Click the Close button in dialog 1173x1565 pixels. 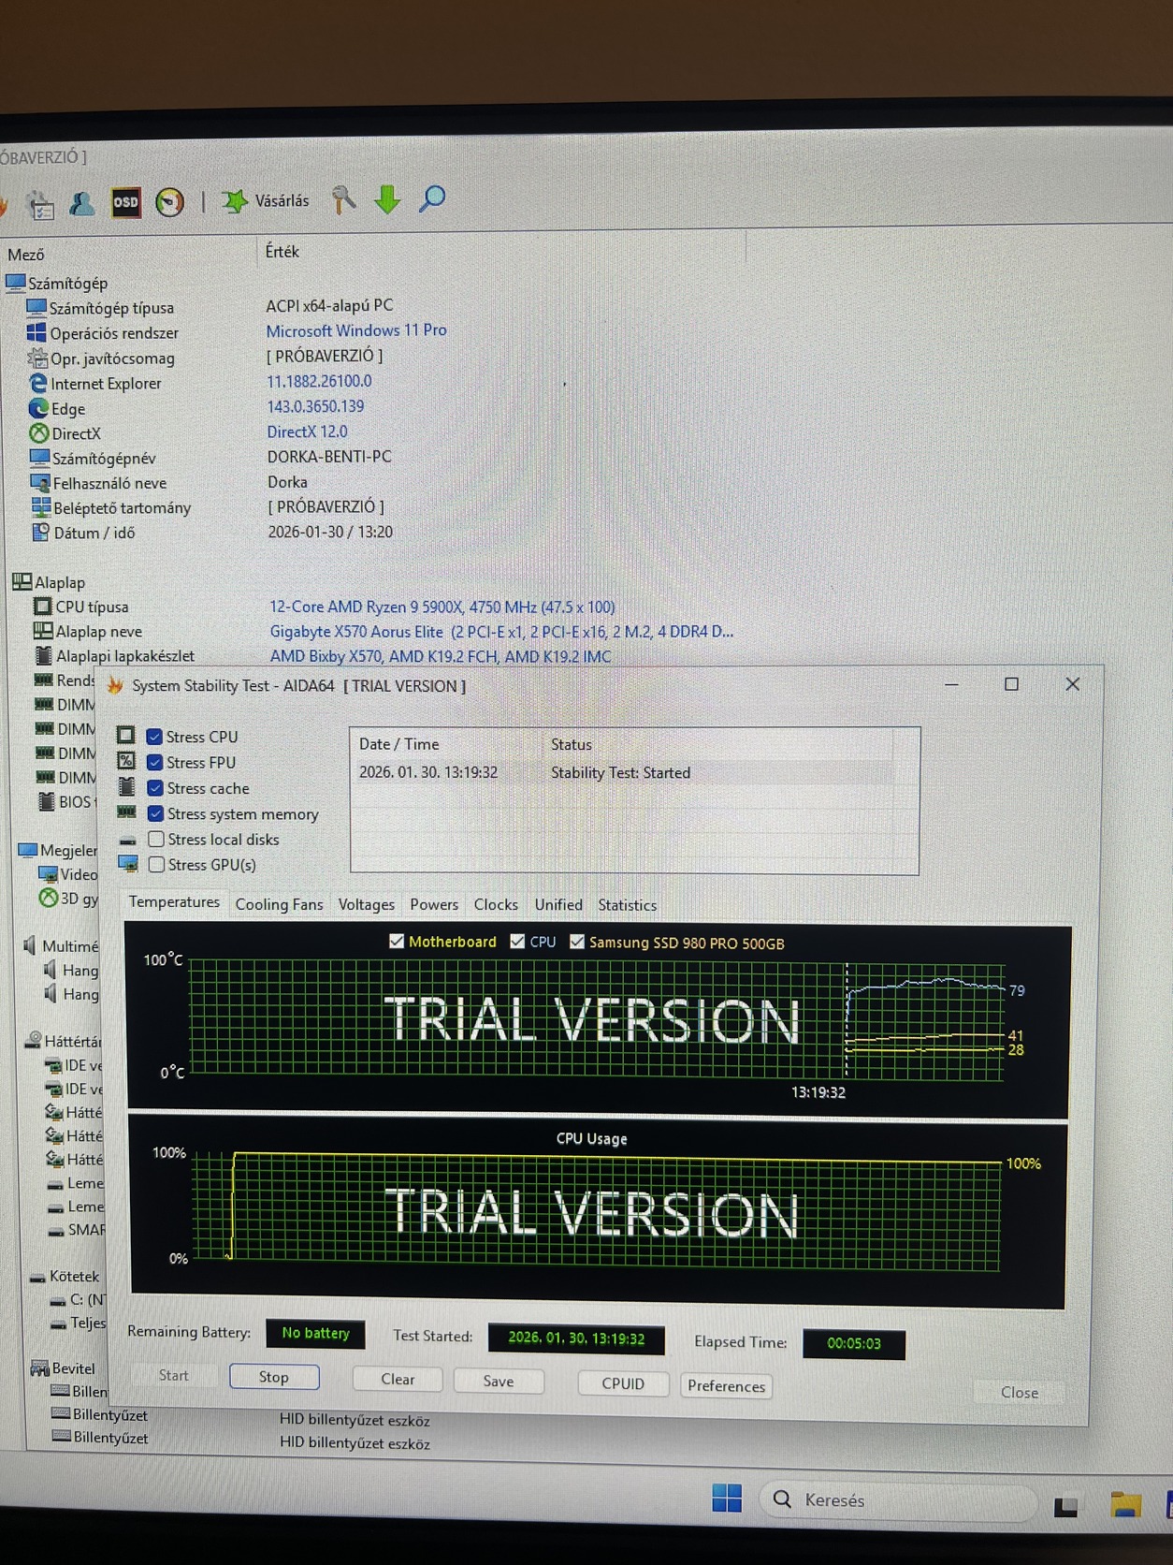pyautogui.click(x=1020, y=1392)
